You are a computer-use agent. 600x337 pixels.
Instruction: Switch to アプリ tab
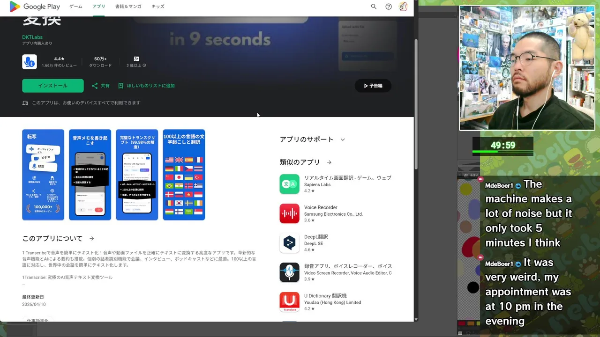[x=98, y=7]
